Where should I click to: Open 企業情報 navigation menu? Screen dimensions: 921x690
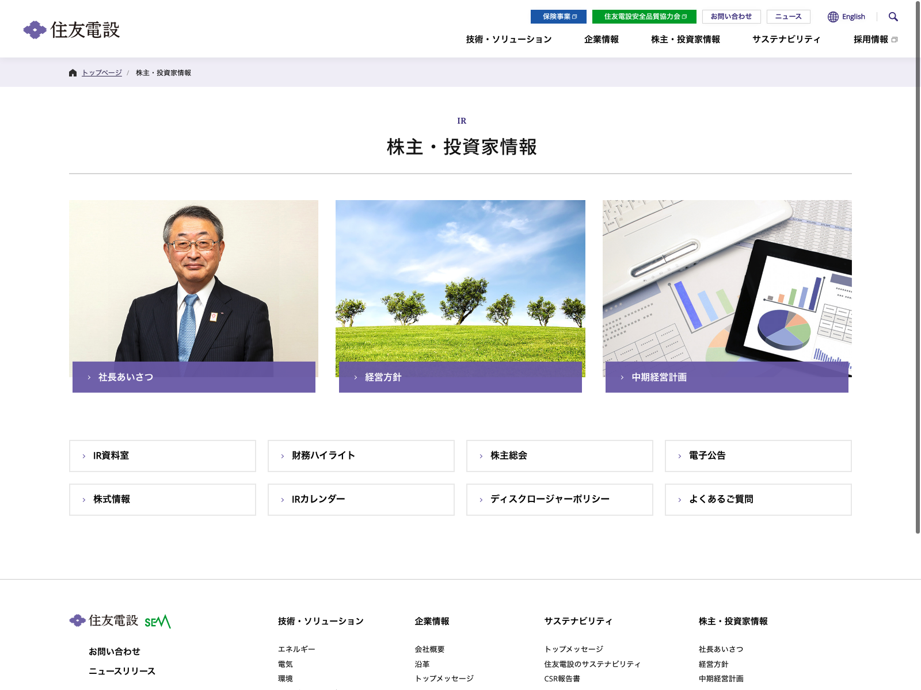click(x=601, y=39)
